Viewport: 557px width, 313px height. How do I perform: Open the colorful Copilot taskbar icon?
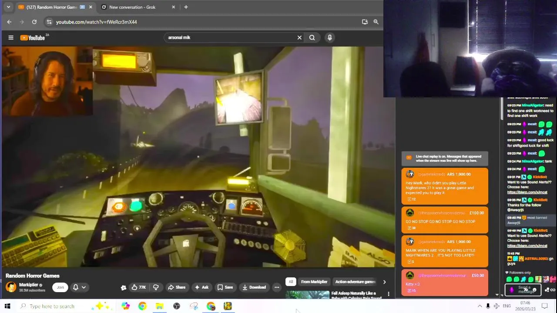[x=125, y=306]
